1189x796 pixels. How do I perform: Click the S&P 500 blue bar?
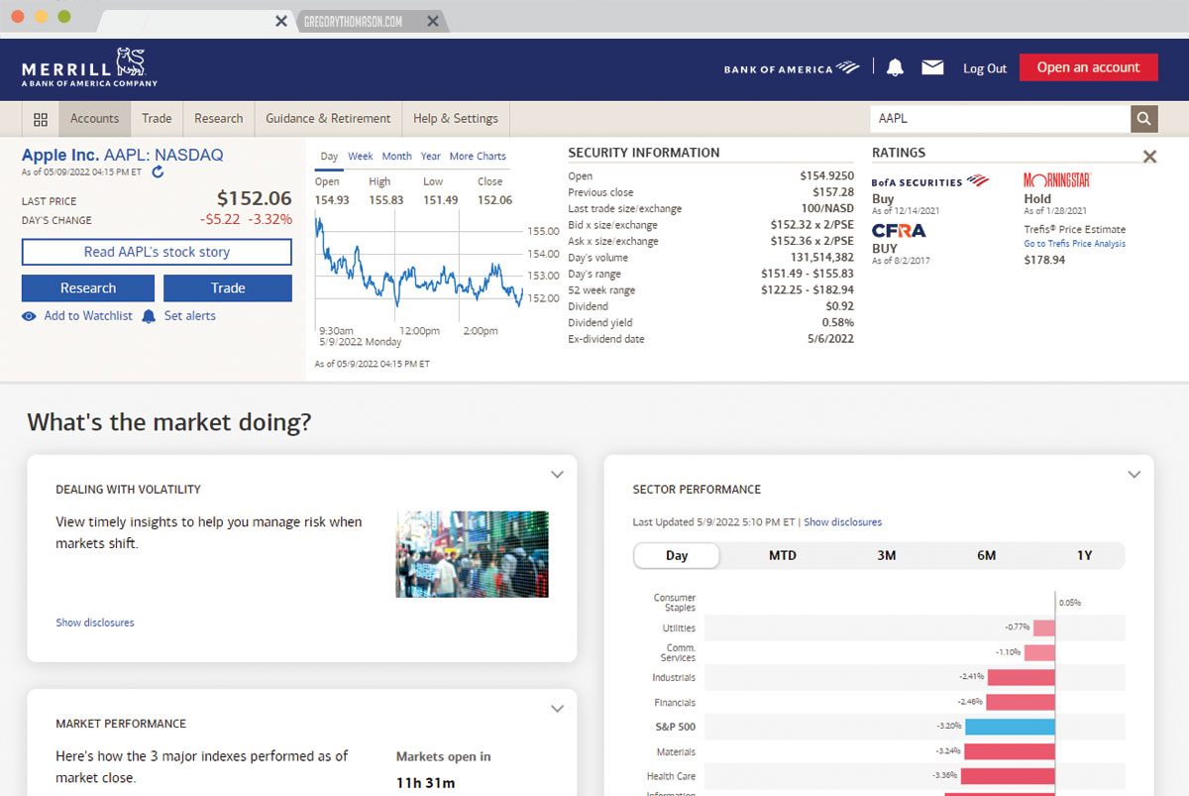coord(1010,727)
